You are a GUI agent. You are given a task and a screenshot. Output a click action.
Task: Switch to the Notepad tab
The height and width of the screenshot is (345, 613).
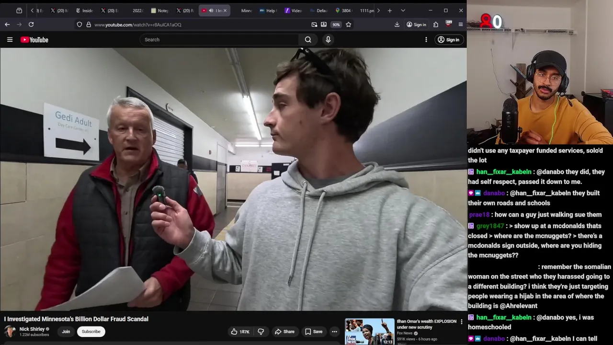[159, 11]
